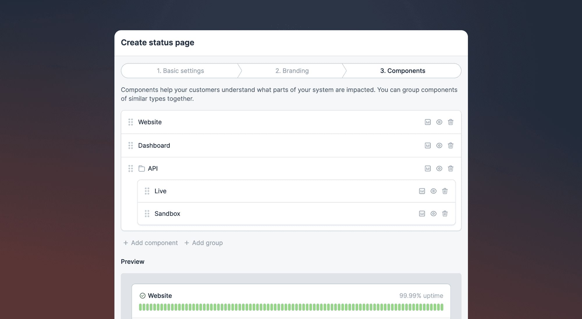This screenshot has width=582, height=319.
Task: Delete the Website component
Action: tap(450, 122)
